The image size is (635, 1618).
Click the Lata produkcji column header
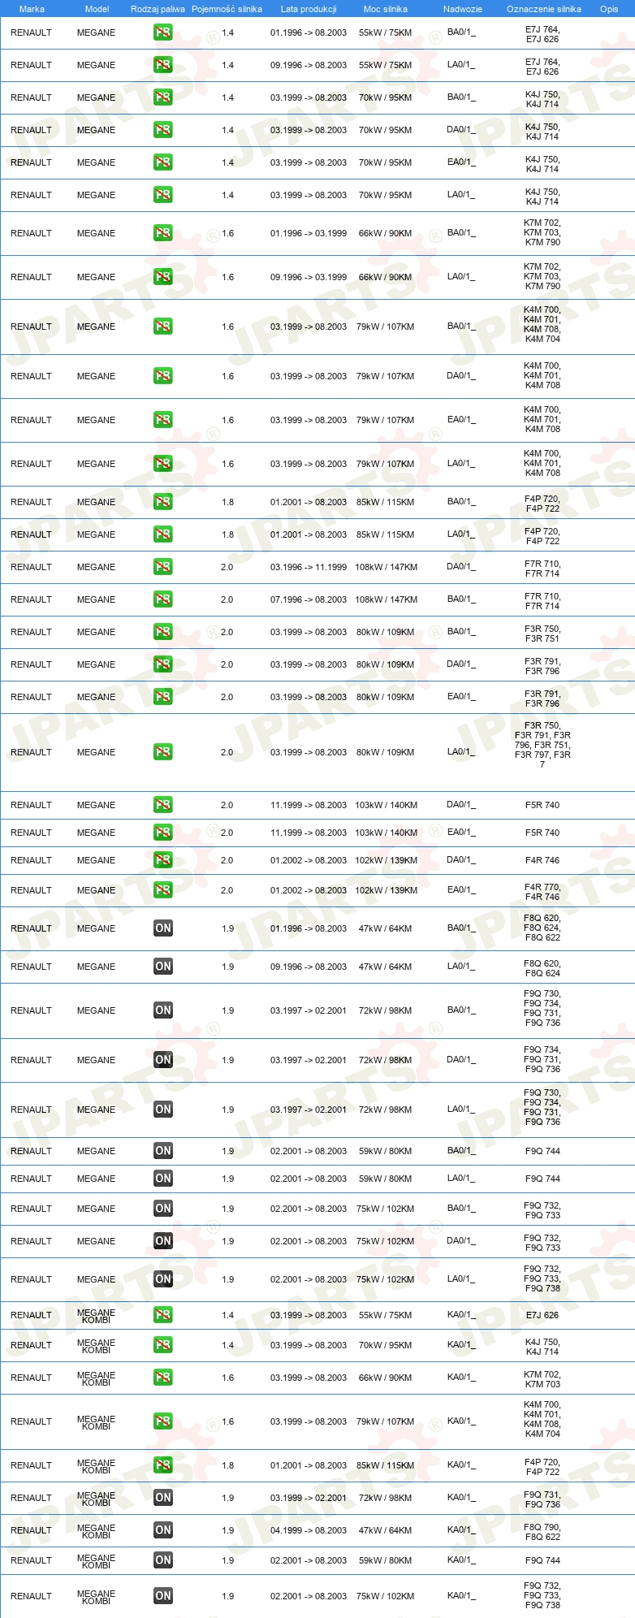coord(309,9)
